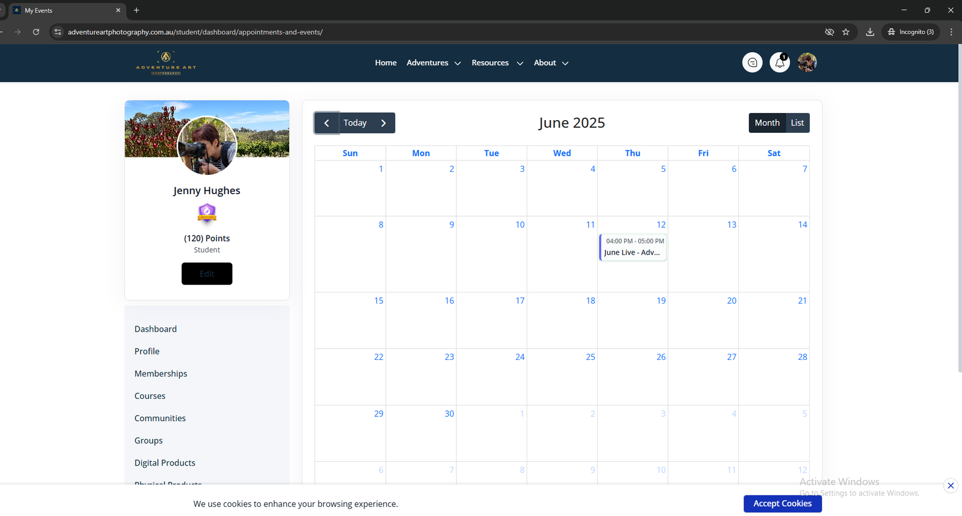The width and height of the screenshot is (962, 516).
Task: Open the June Live event on 12th
Action: 633,247
